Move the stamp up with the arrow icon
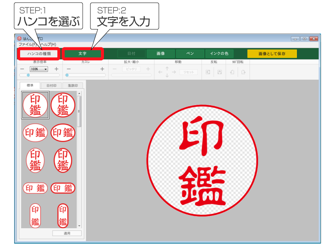Image resolution: width=336 pixels, height=245 pixels. 167,69
